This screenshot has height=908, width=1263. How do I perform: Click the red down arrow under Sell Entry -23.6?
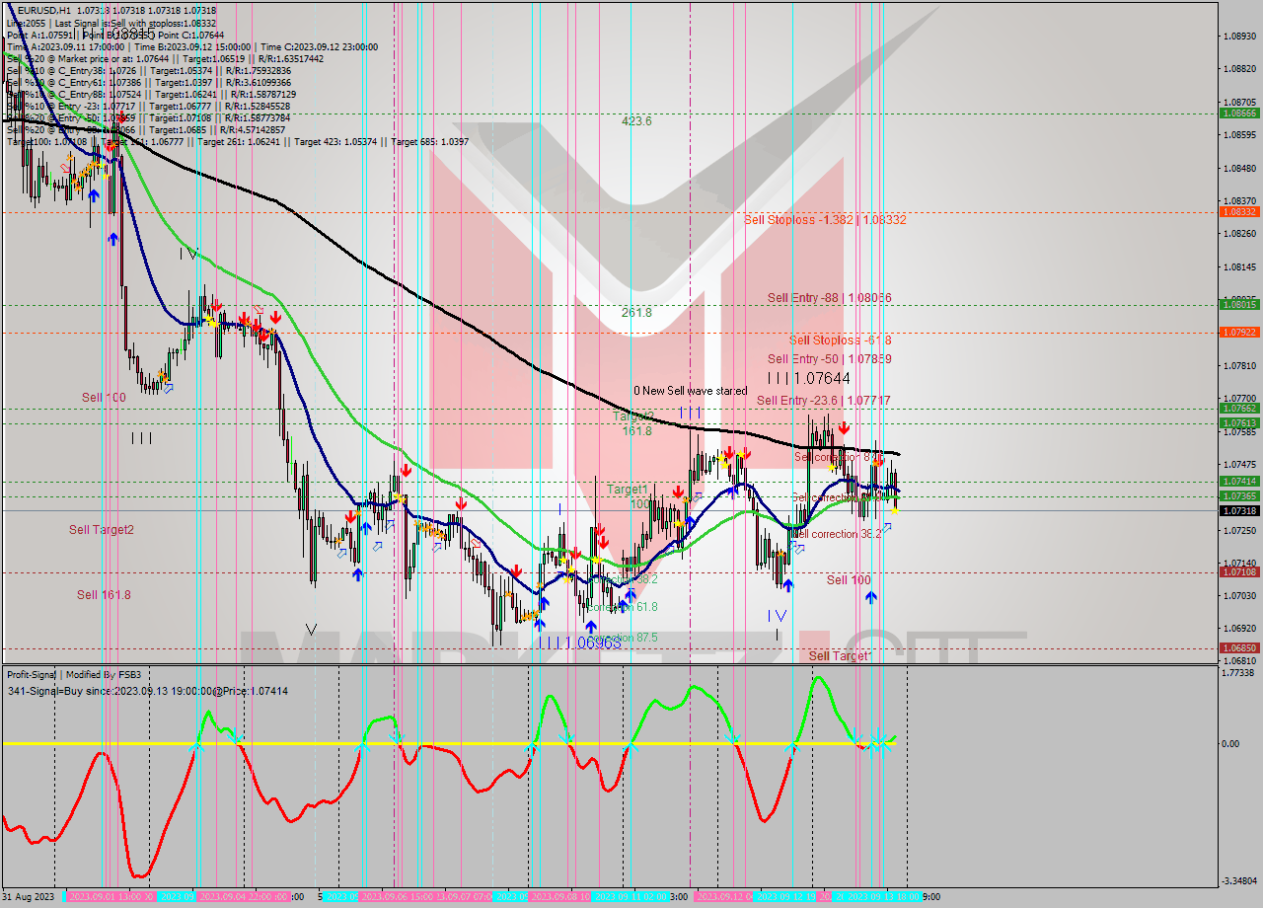click(844, 427)
